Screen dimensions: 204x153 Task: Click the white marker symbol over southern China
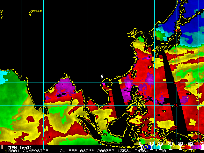(102, 76)
